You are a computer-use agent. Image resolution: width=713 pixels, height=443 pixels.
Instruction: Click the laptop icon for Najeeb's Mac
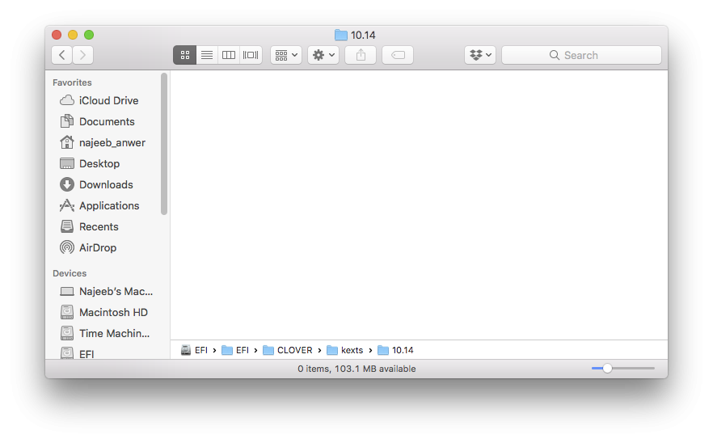(x=67, y=291)
